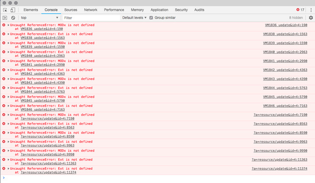
Task: Open the Security tab
Action: (x=181, y=10)
